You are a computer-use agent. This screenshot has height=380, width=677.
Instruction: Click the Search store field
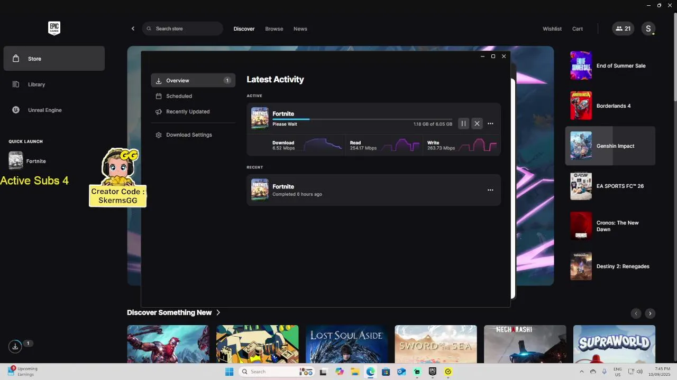(x=182, y=28)
